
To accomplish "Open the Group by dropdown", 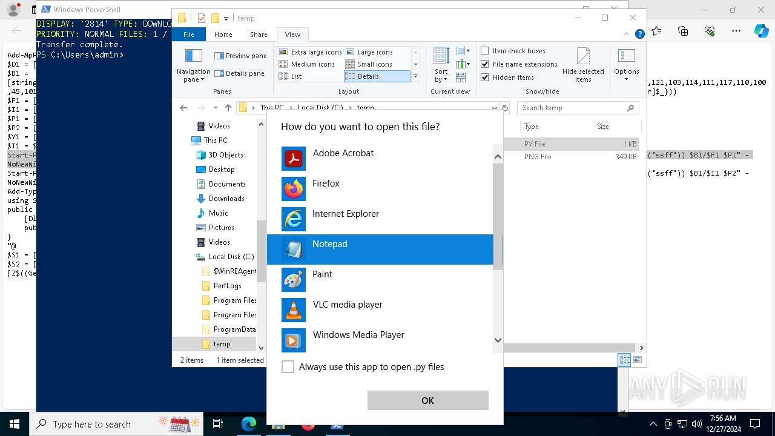I will pos(463,51).
